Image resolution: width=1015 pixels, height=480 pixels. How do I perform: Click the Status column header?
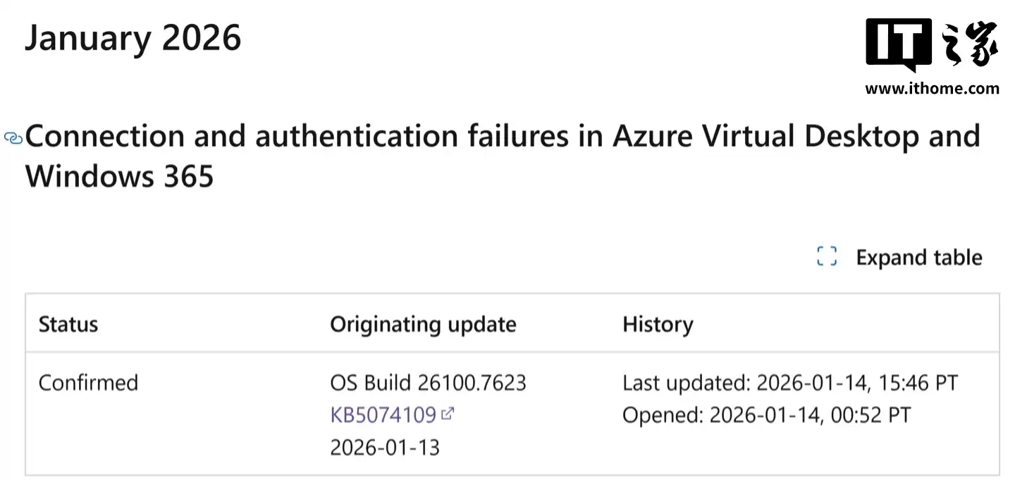[68, 324]
